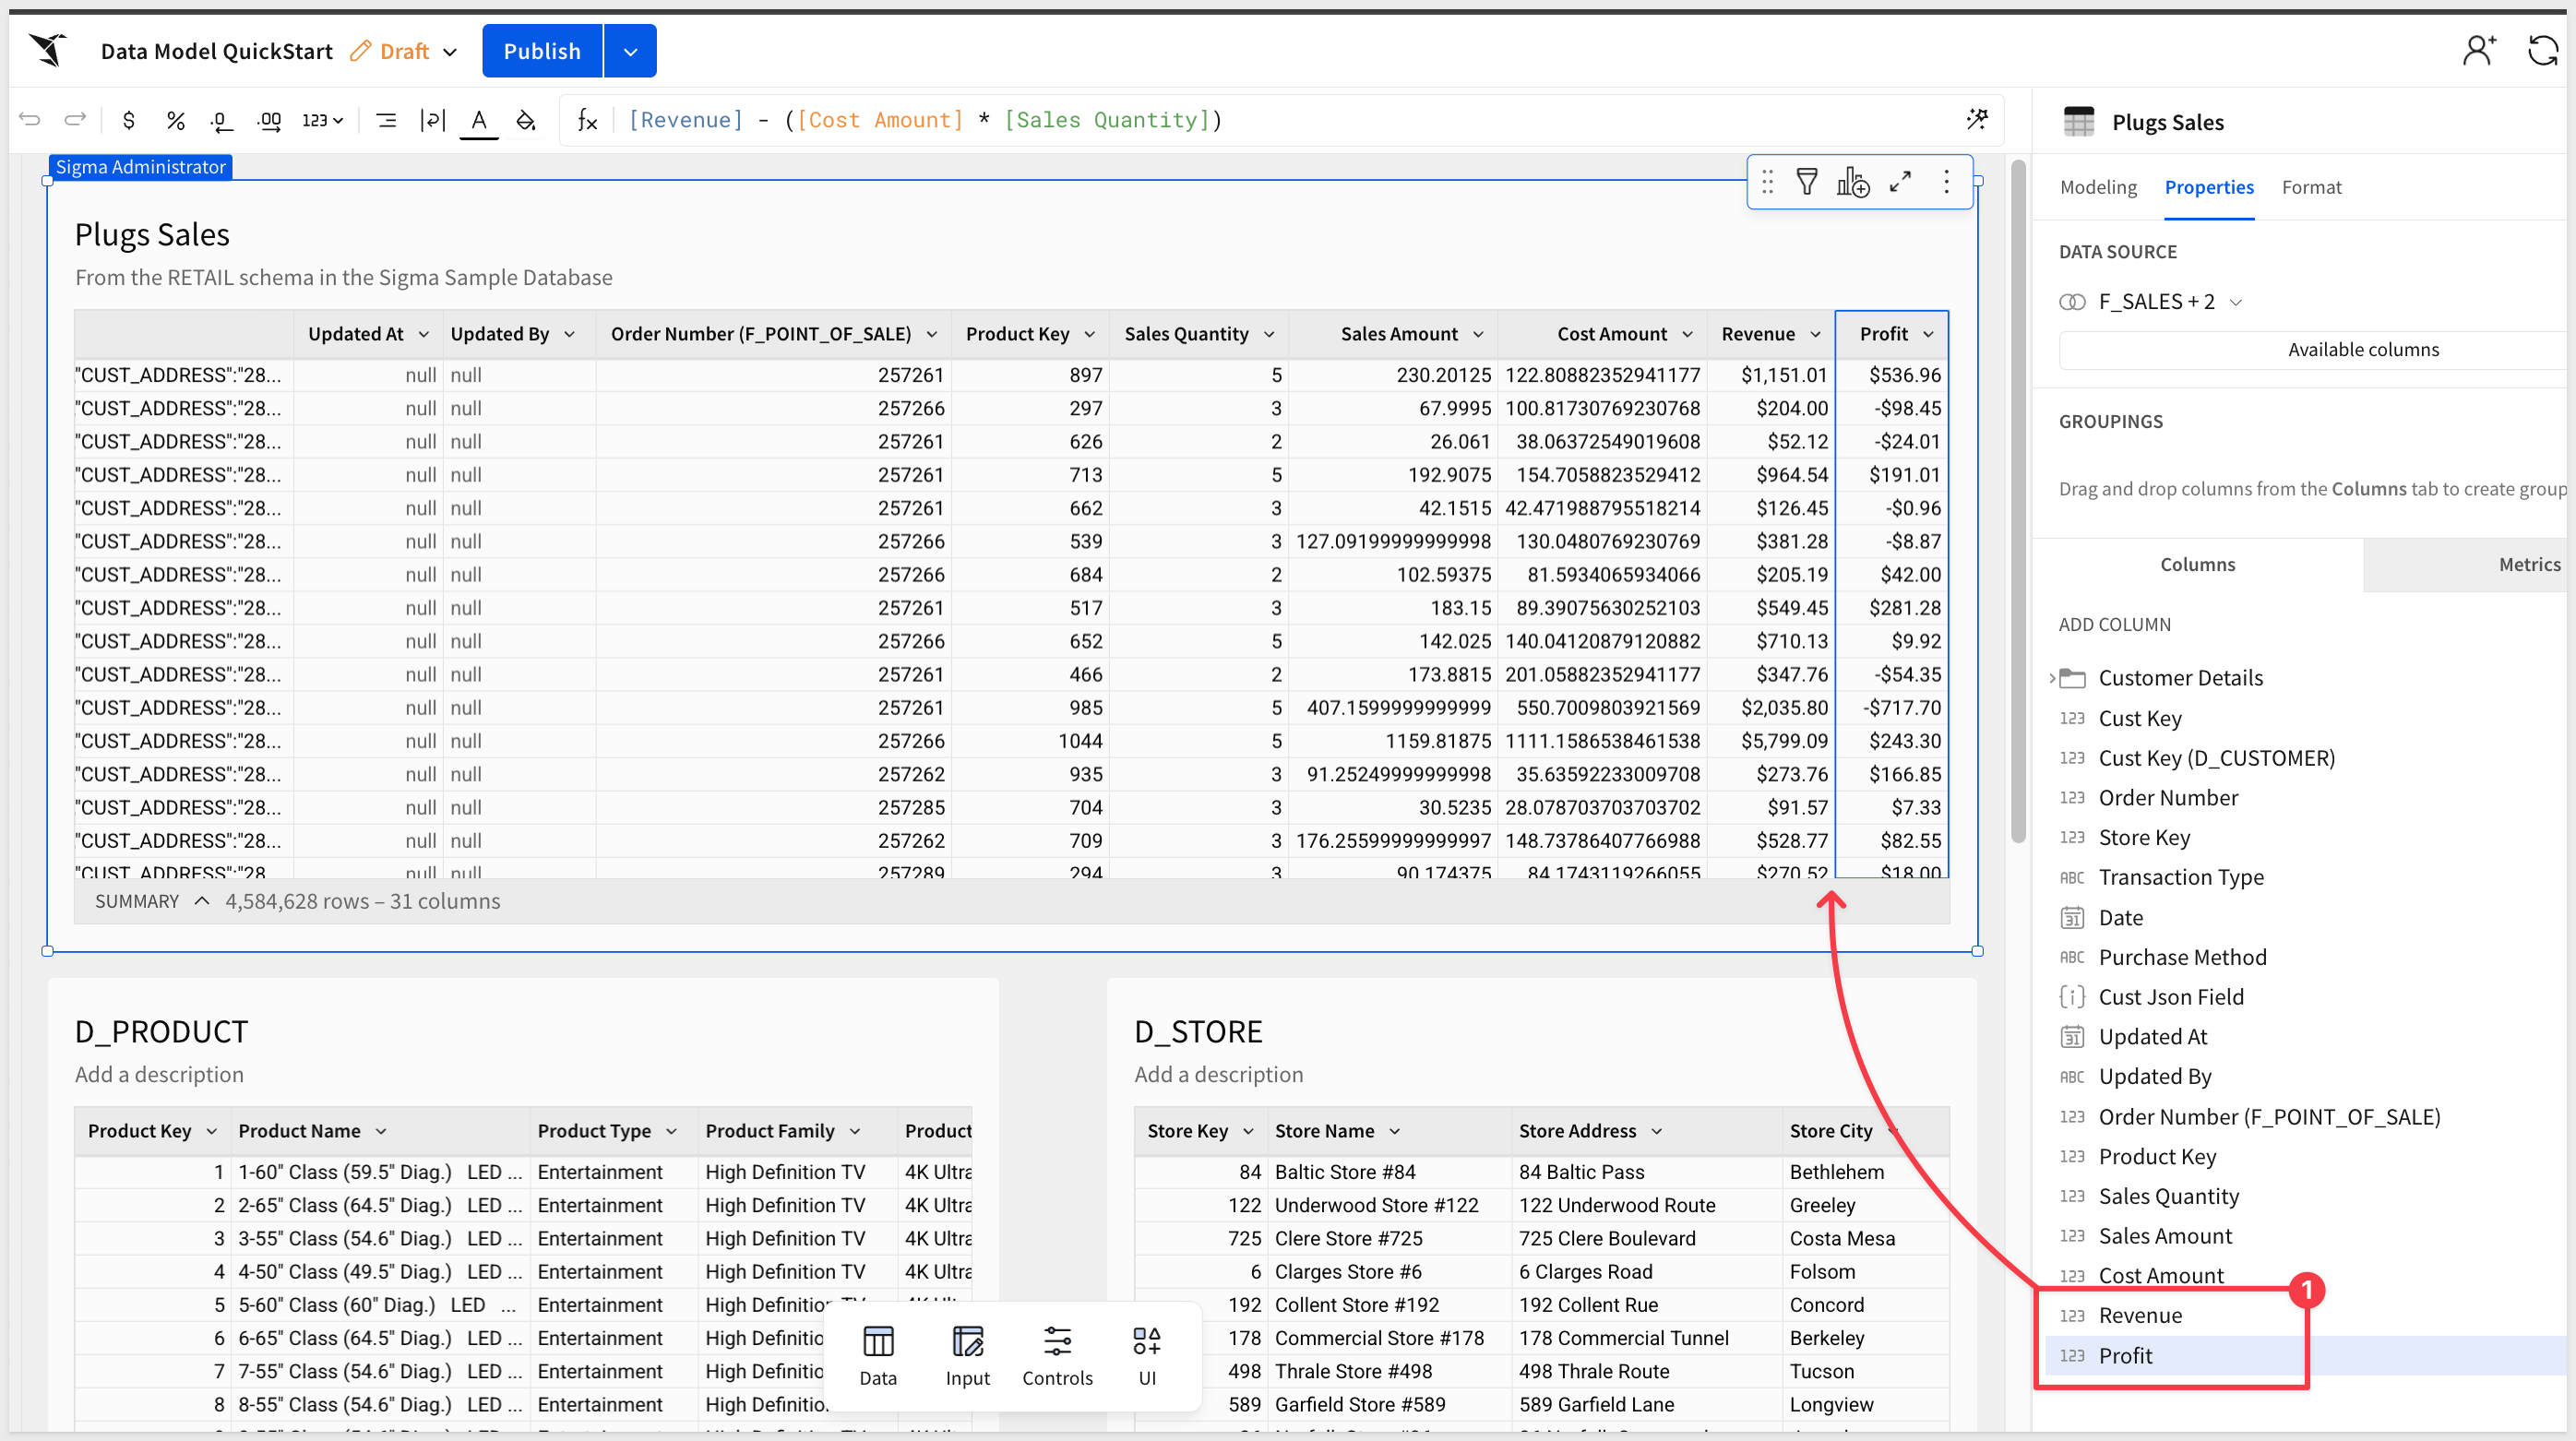
Task: Click the Publish button
Action: [x=542, y=51]
